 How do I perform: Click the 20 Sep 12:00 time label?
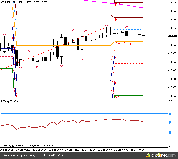coord(72,150)
